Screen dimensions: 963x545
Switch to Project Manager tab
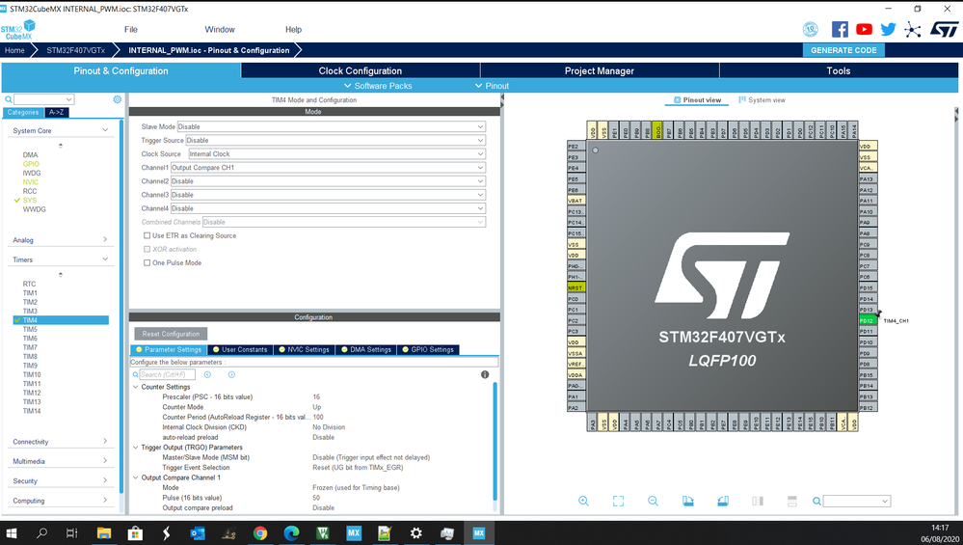600,70
